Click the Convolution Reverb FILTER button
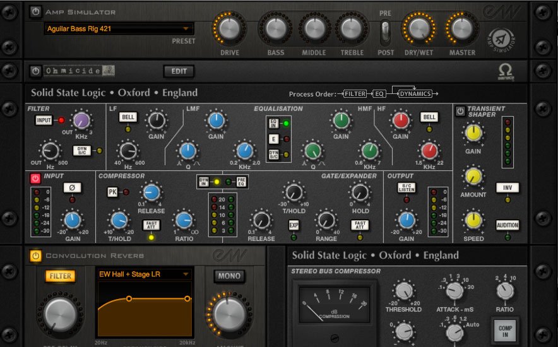The width and height of the screenshot is (558, 347). click(x=60, y=276)
